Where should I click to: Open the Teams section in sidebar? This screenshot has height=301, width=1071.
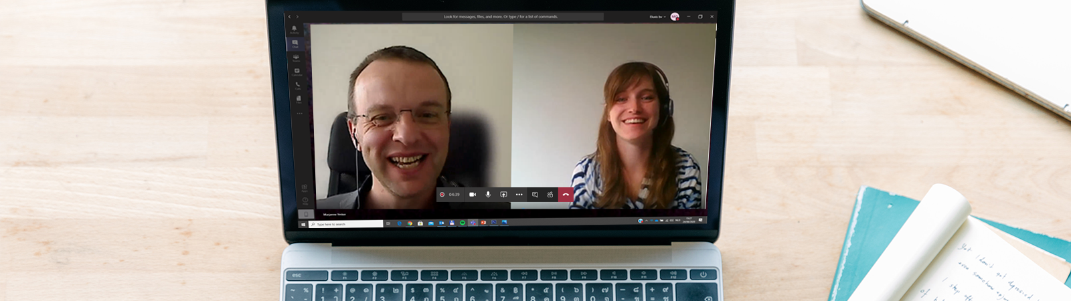point(296,58)
